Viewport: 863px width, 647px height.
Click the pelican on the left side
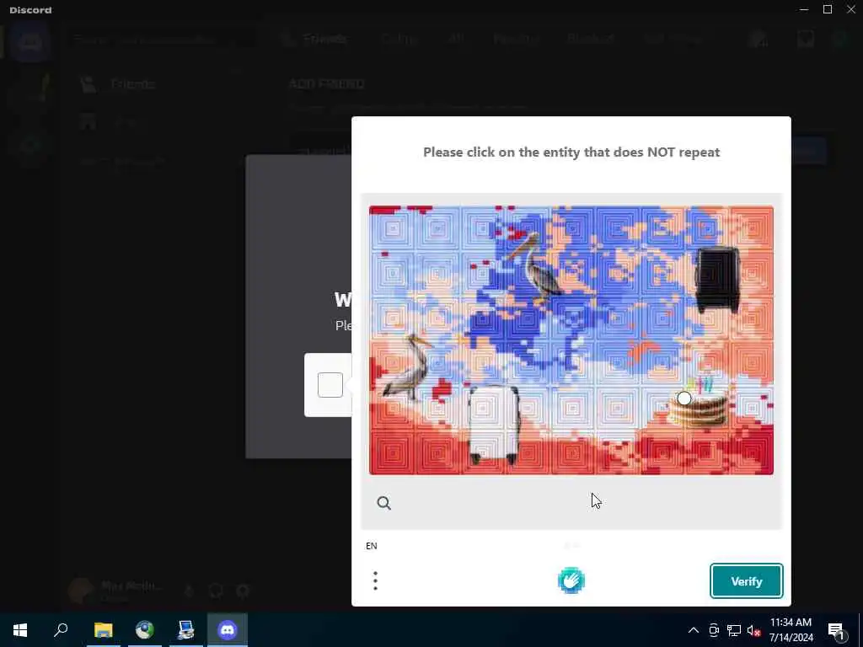point(409,366)
